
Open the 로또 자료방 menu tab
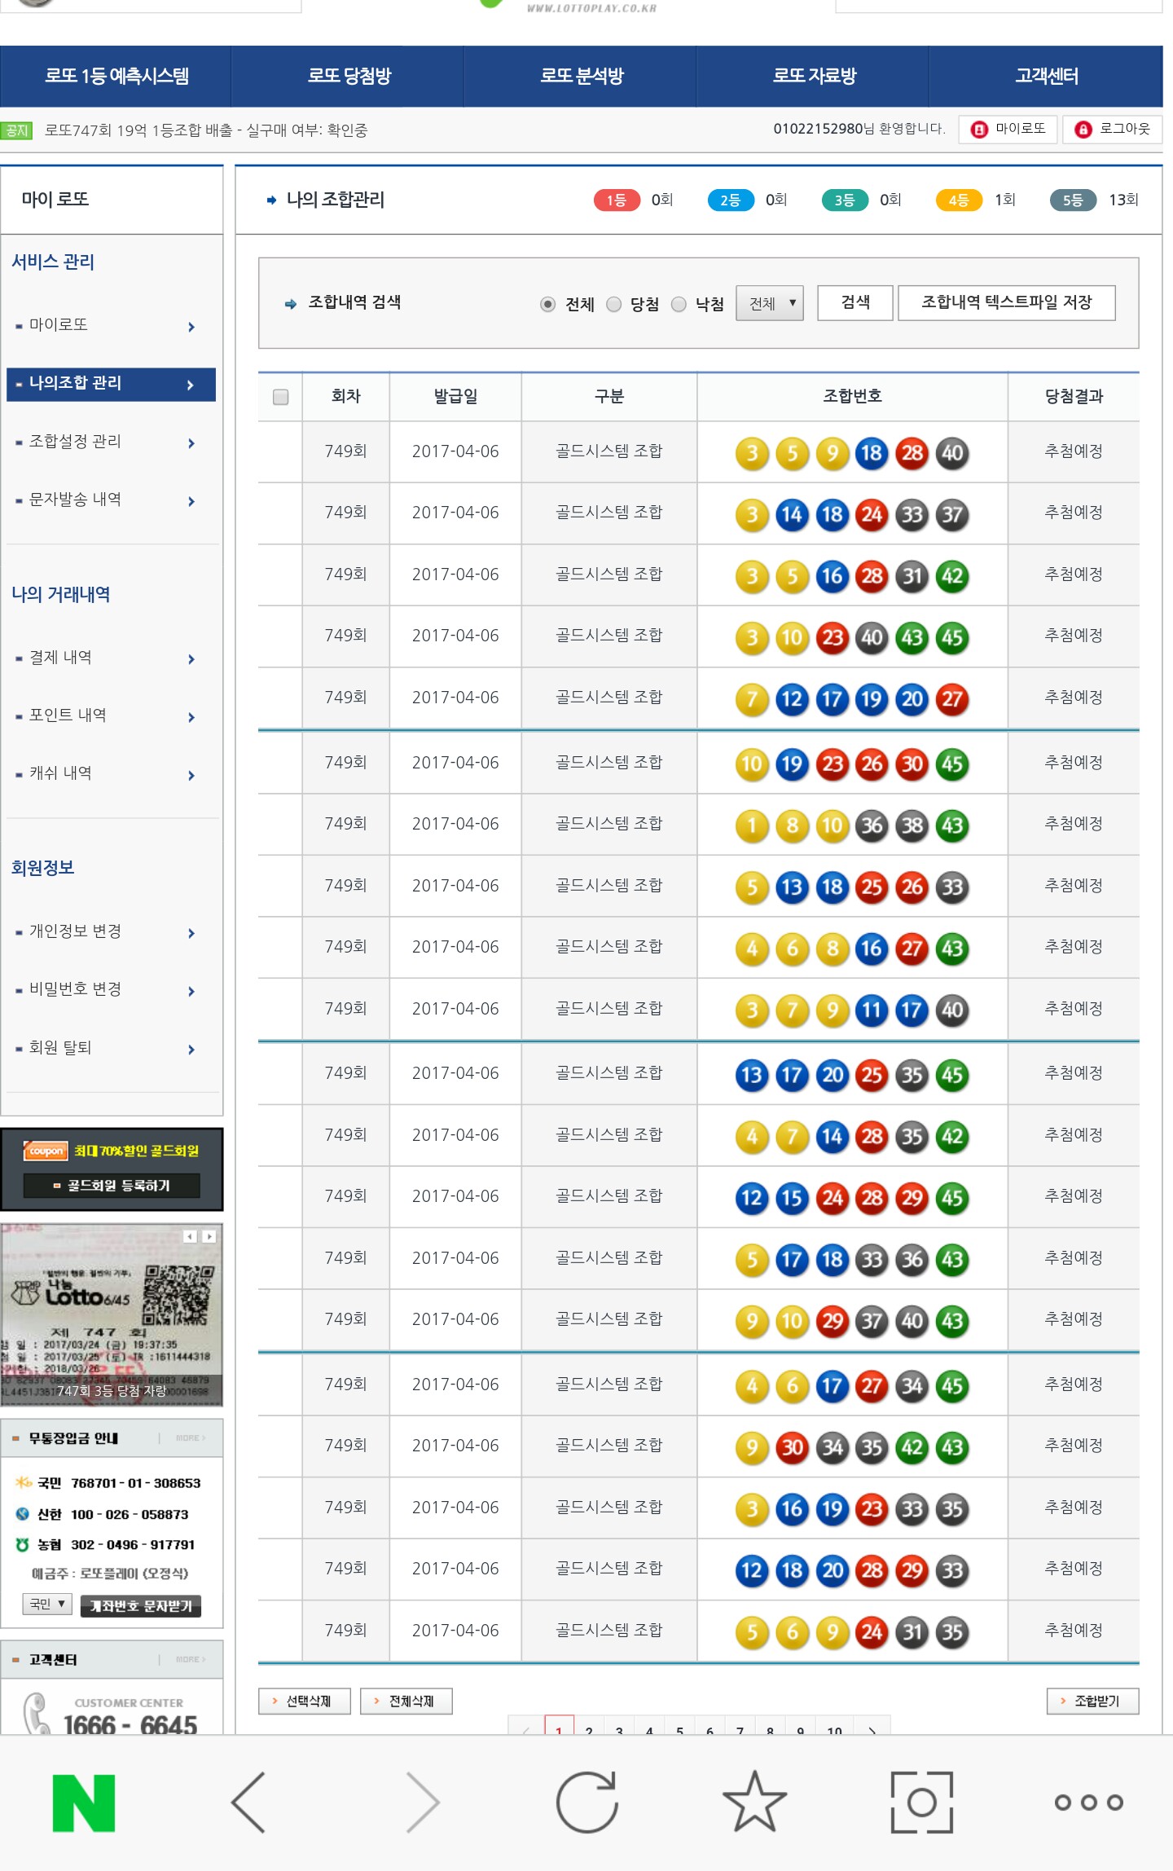click(x=814, y=76)
